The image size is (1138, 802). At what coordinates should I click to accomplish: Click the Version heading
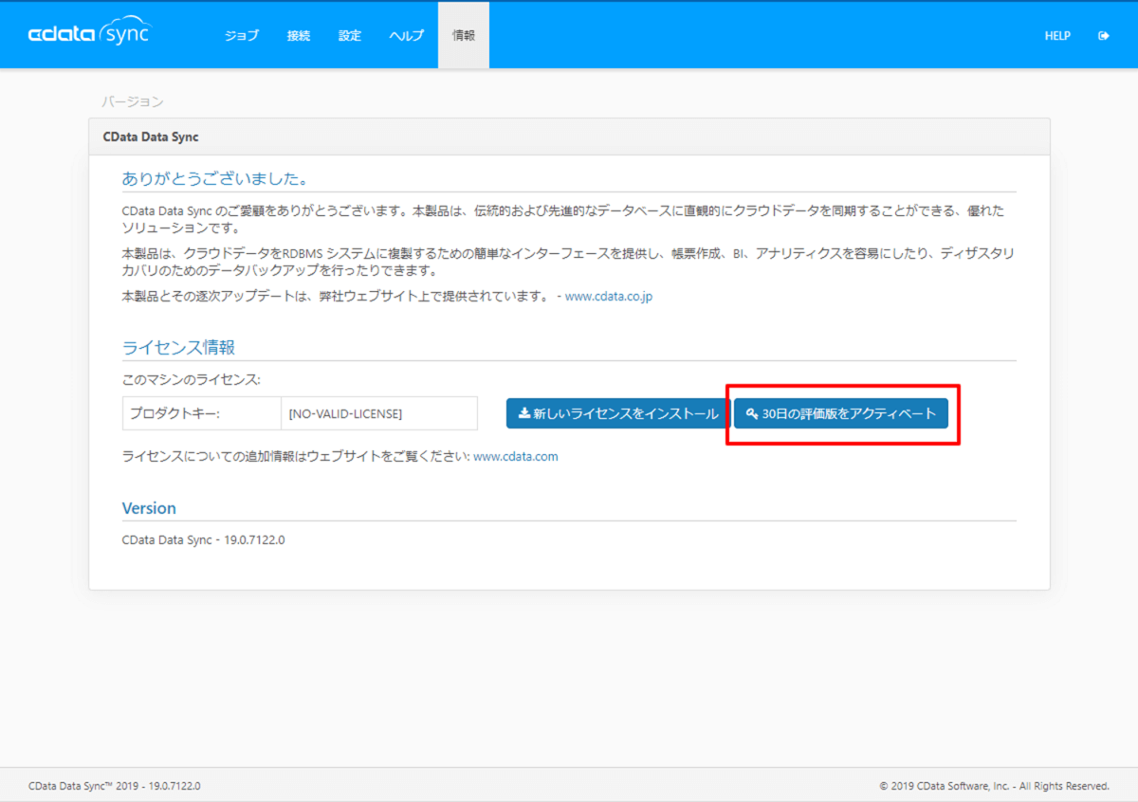pyautogui.click(x=149, y=508)
